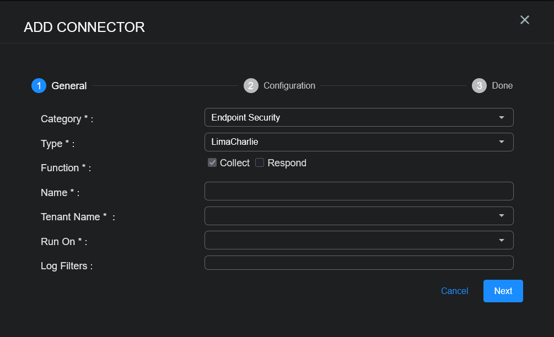Click the Respond checkbox label text

click(x=287, y=163)
